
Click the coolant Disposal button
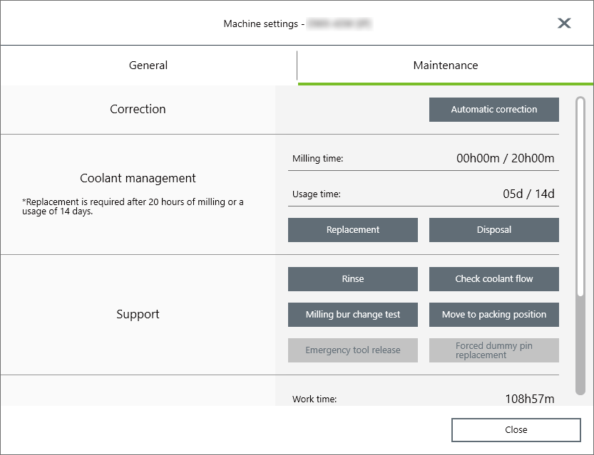[x=493, y=230]
